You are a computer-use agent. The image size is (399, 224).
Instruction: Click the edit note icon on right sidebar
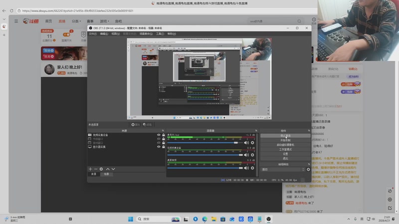pos(390,208)
